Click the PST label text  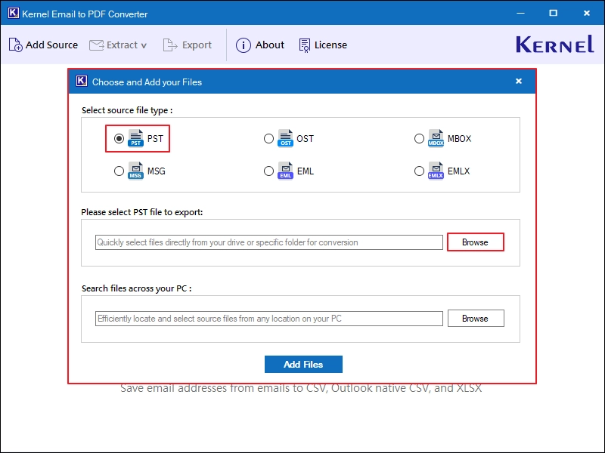point(155,139)
